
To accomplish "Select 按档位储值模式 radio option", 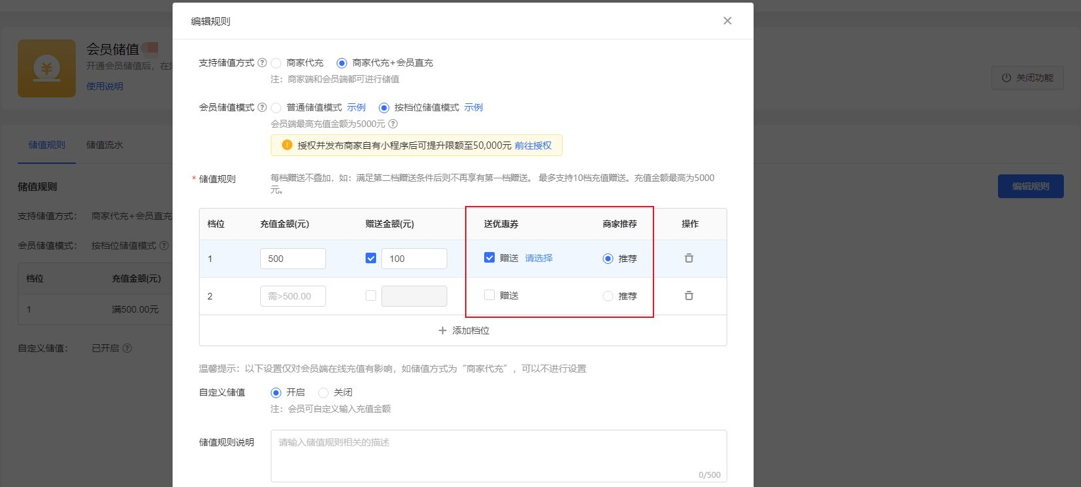I will click(384, 108).
